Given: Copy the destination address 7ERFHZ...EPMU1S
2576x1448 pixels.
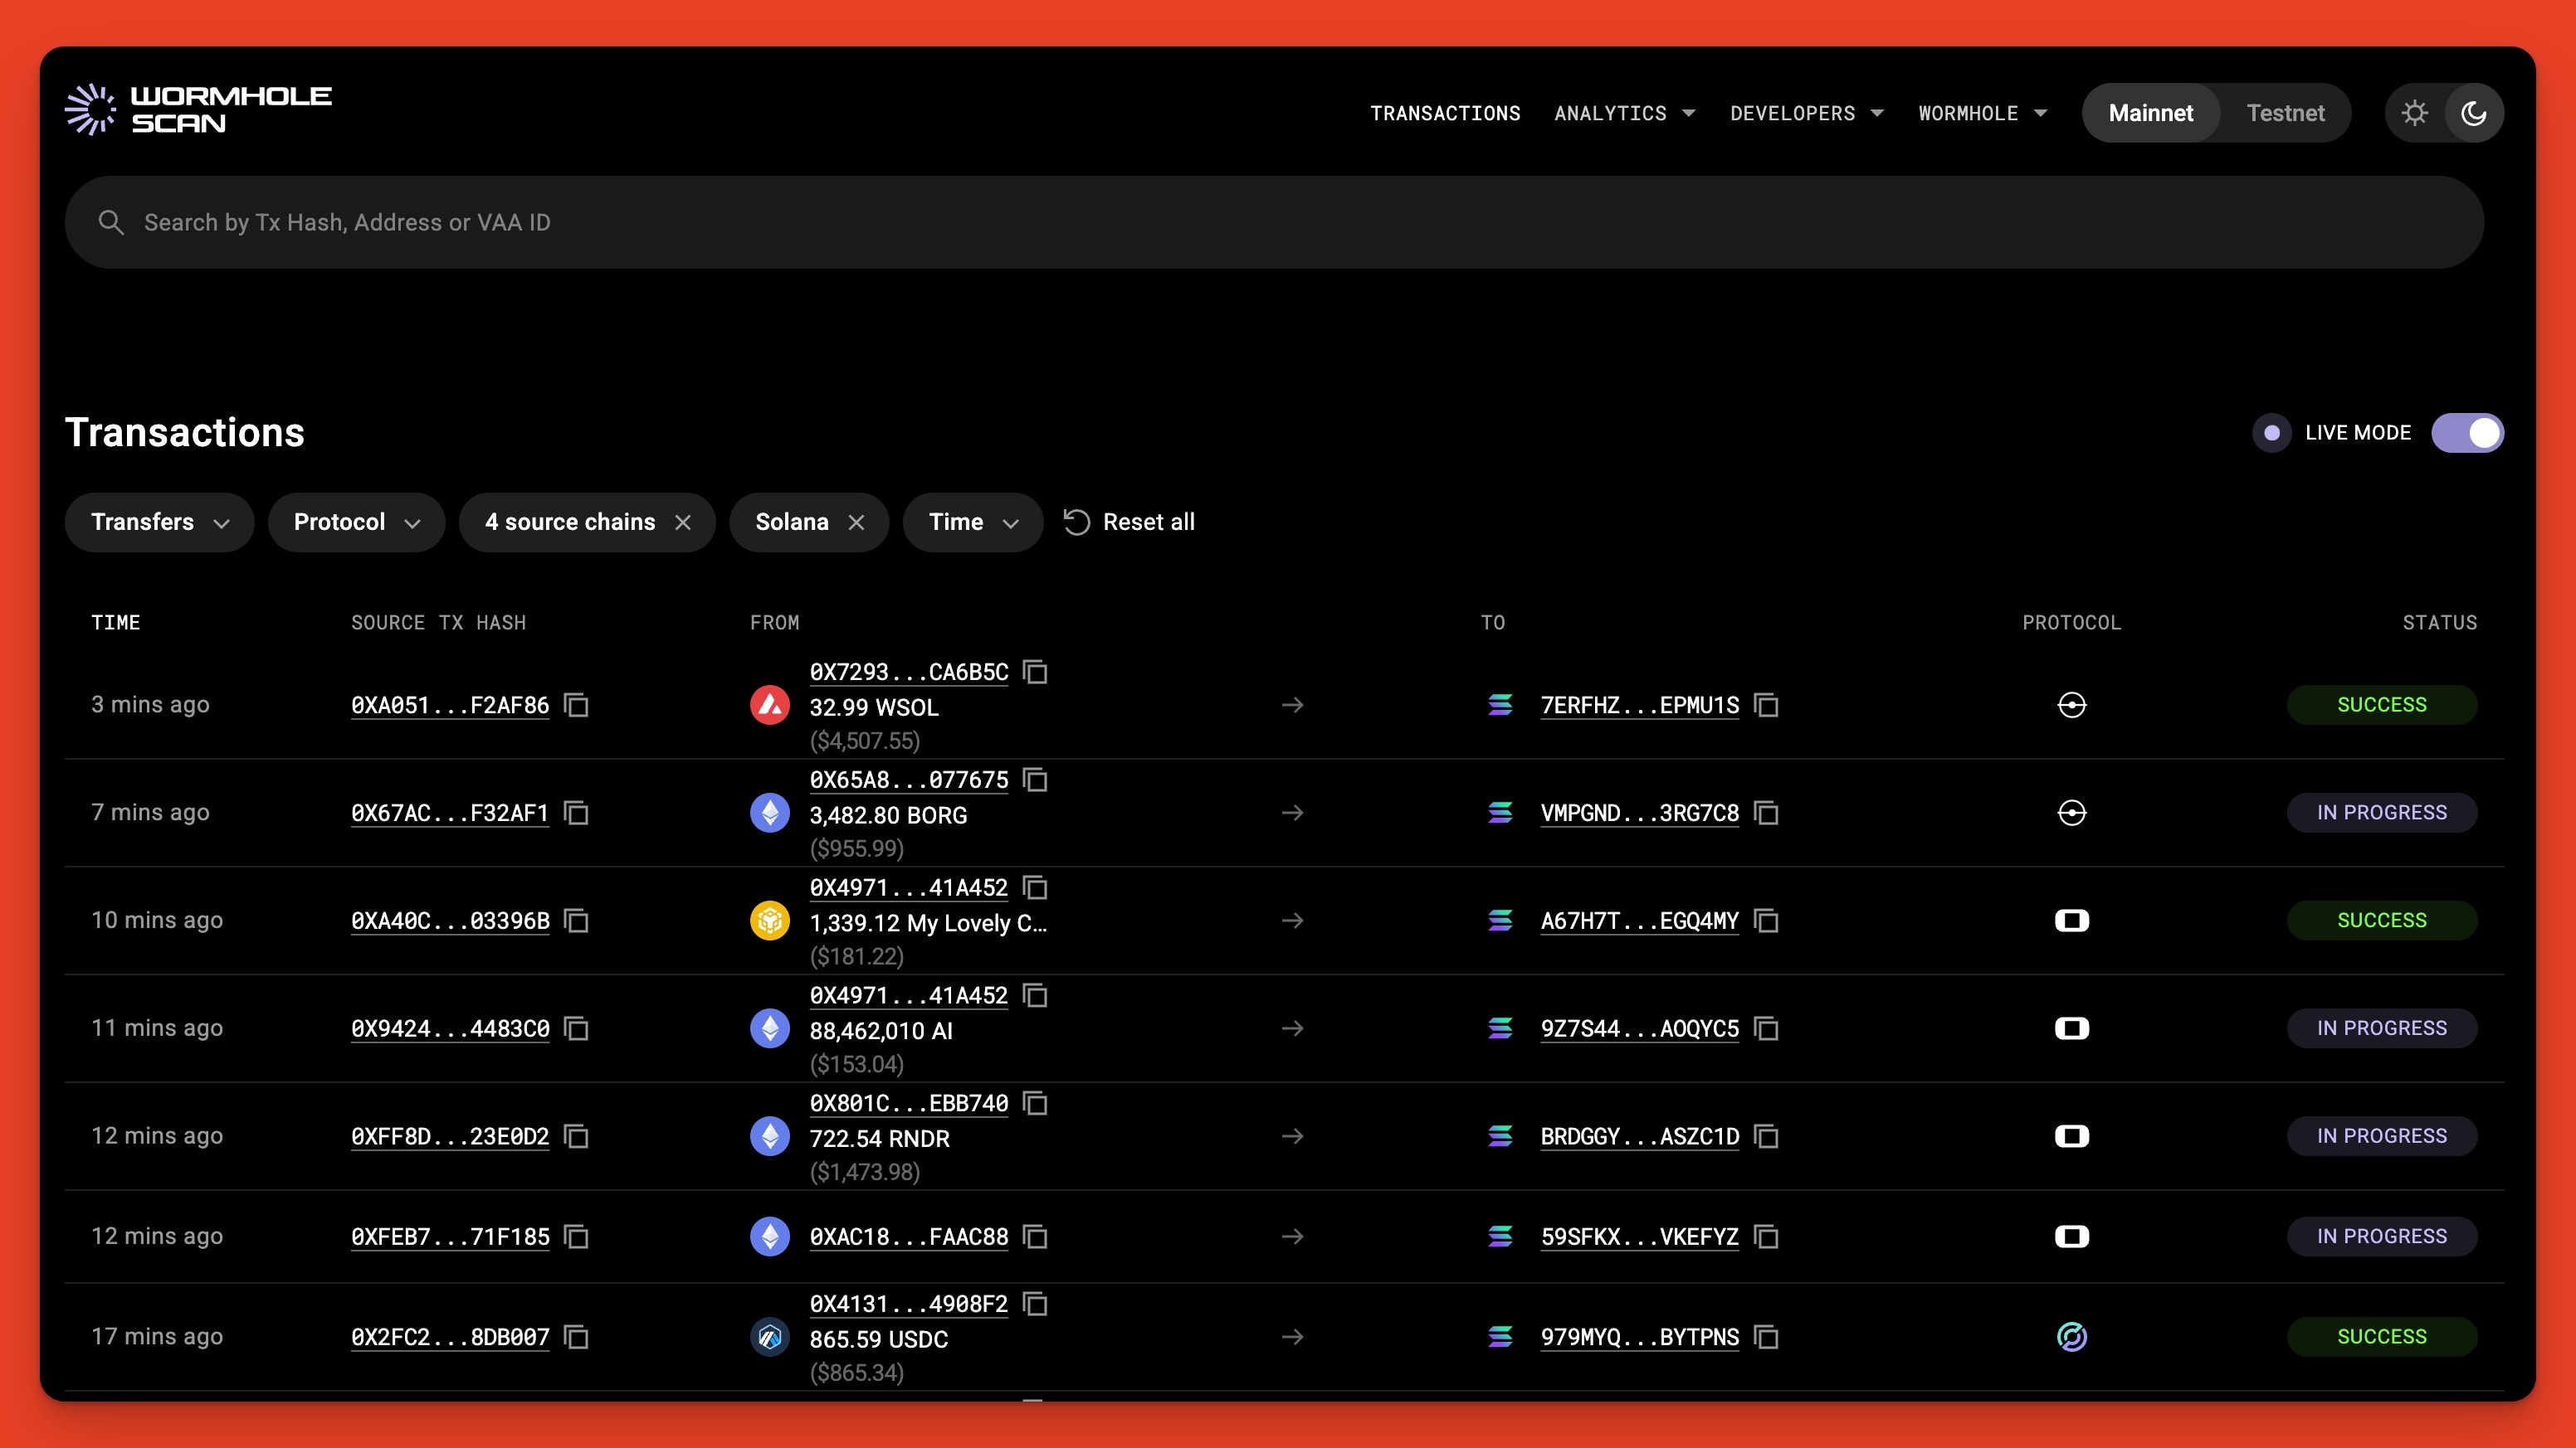Looking at the screenshot, I should [x=1767, y=706].
